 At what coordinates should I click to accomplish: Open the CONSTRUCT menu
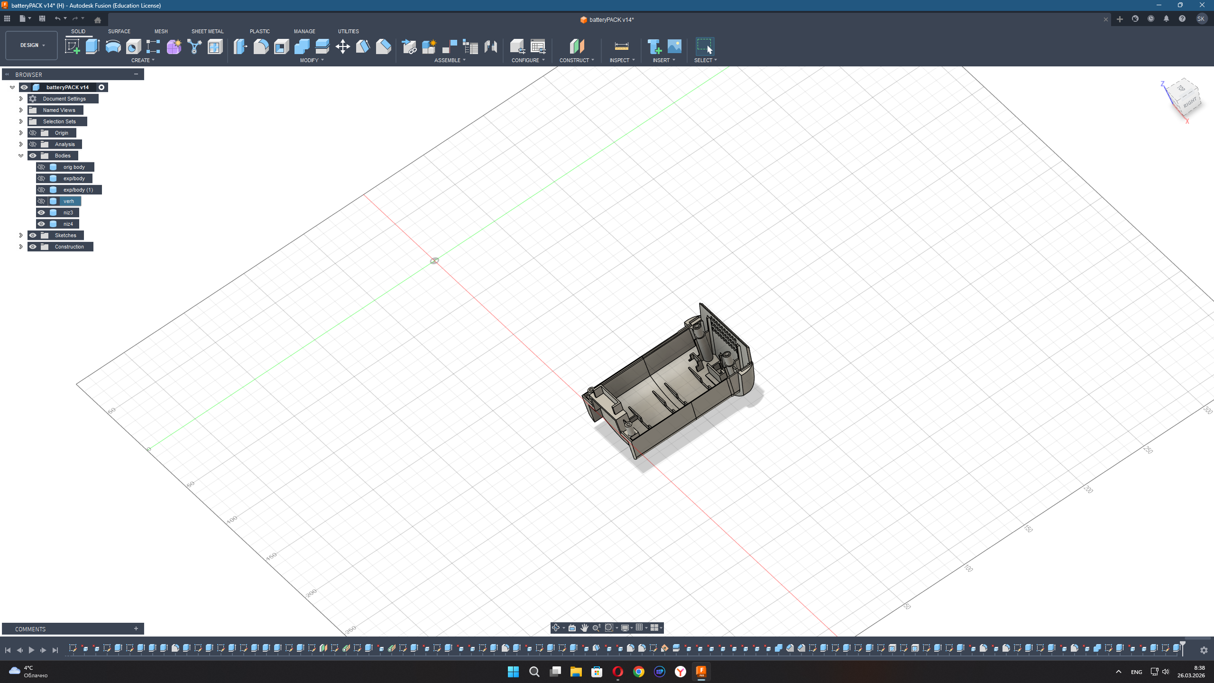coord(576,60)
